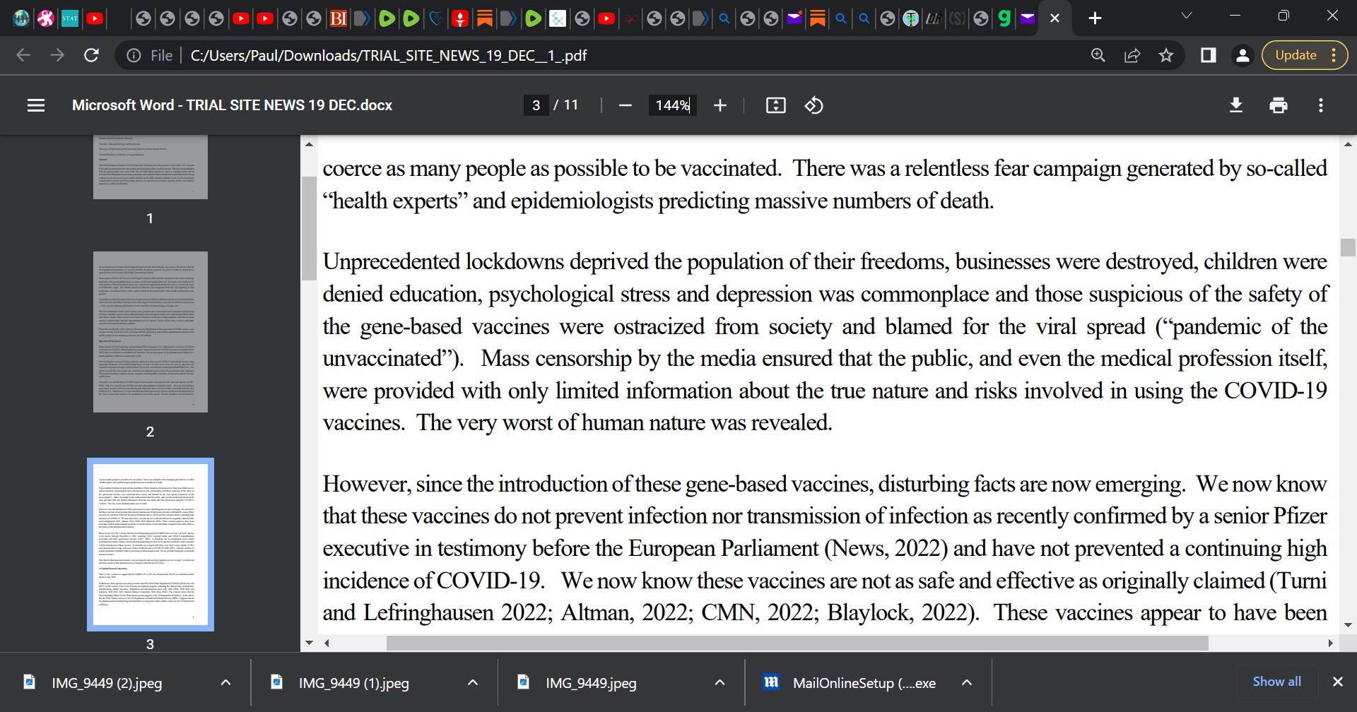This screenshot has width=1357, height=712.
Task: Switch to the red torch icon tab
Action: tap(460, 18)
